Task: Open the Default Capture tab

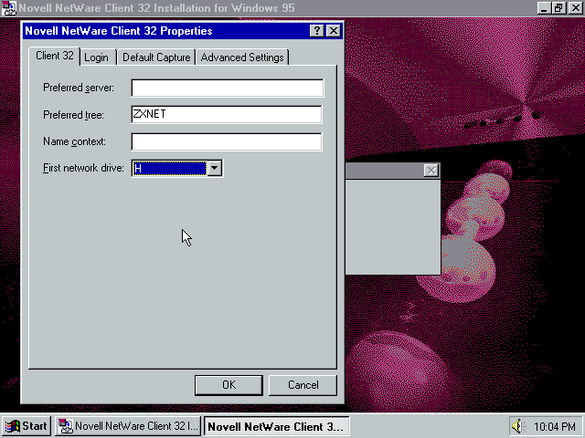Action: point(156,57)
